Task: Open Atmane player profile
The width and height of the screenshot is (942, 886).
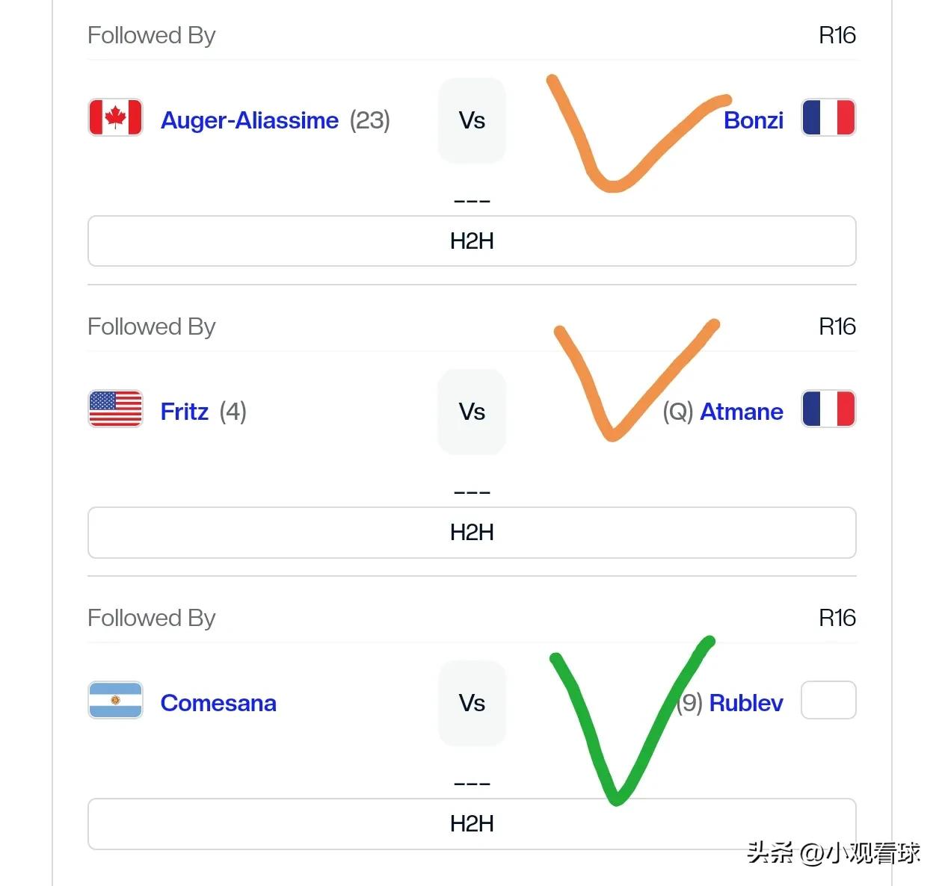Action: tap(742, 412)
